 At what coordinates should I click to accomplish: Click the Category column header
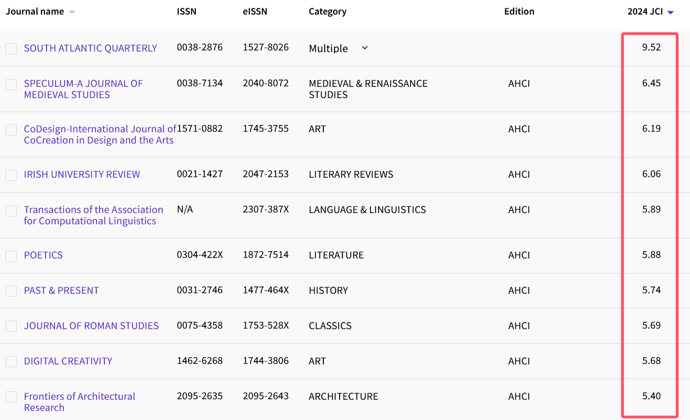327,11
